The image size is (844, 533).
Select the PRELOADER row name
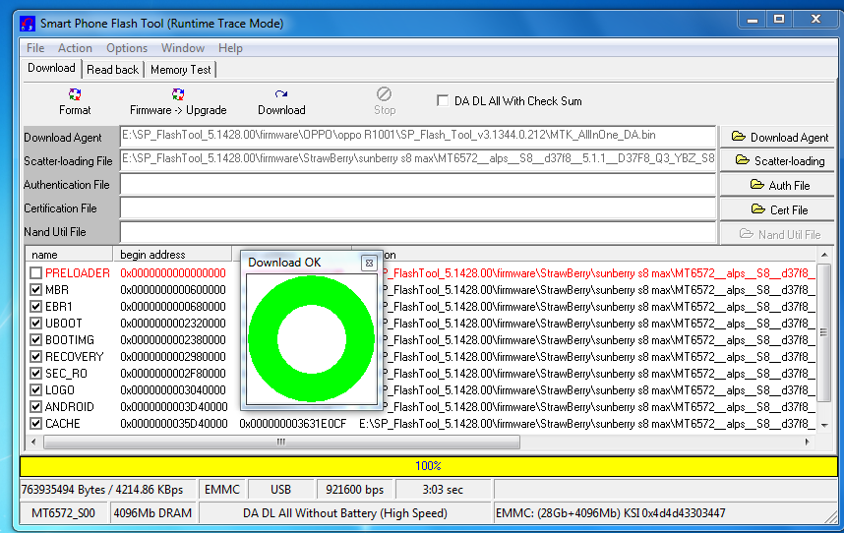(78, 273)
